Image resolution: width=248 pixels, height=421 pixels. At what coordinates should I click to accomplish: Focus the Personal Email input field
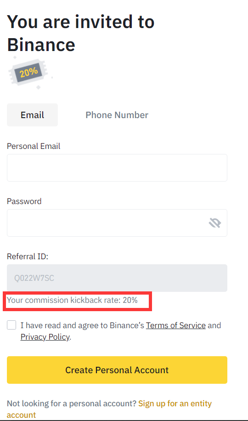tap(117, 168)
